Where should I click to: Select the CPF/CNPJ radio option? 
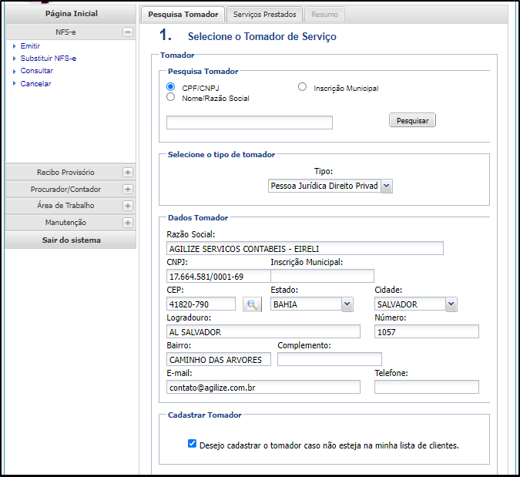171,87
